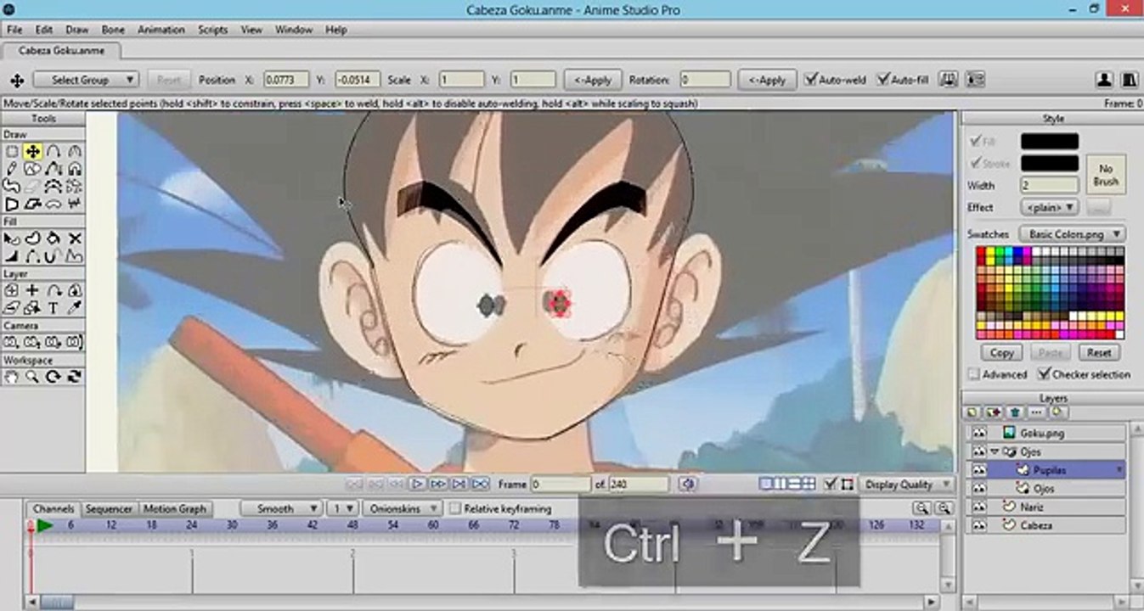Viewport: 1144px width, 611px height.
Task: Click the current Frame number field
Action: coord(560,485)
